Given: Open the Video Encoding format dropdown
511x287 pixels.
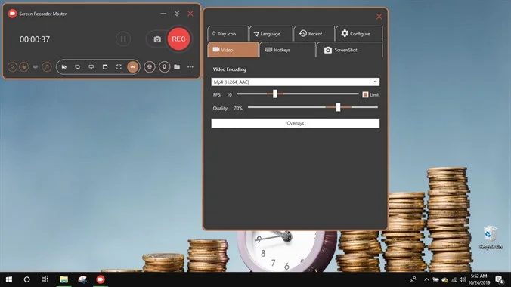Looking at the screenshot, I should coord(296,82).
